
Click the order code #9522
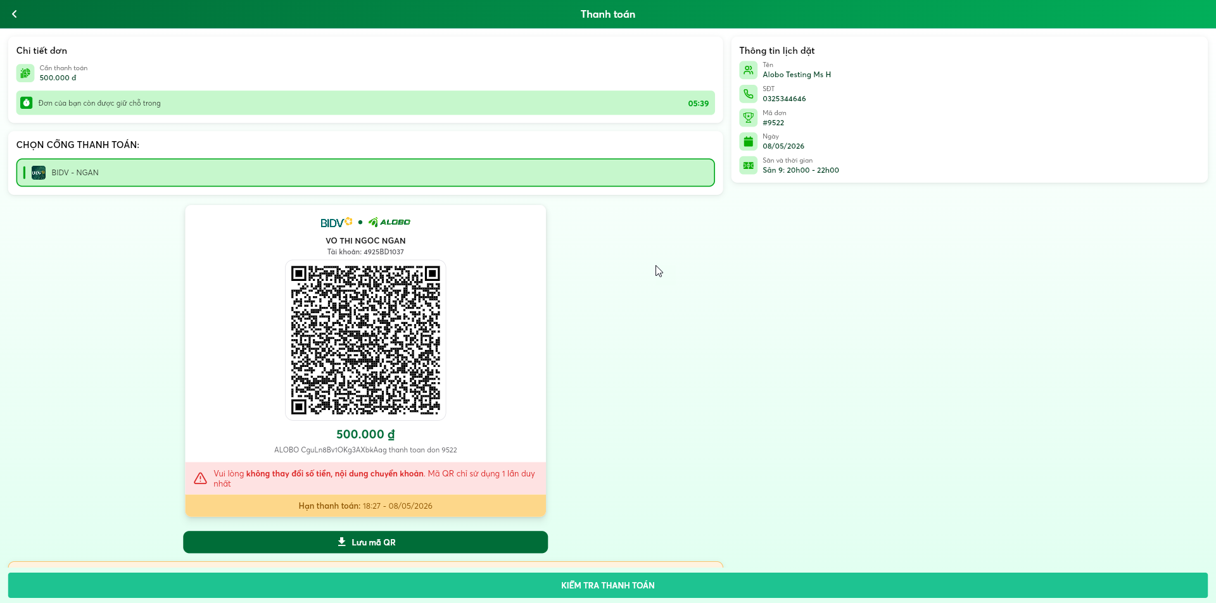pos(773,123)
